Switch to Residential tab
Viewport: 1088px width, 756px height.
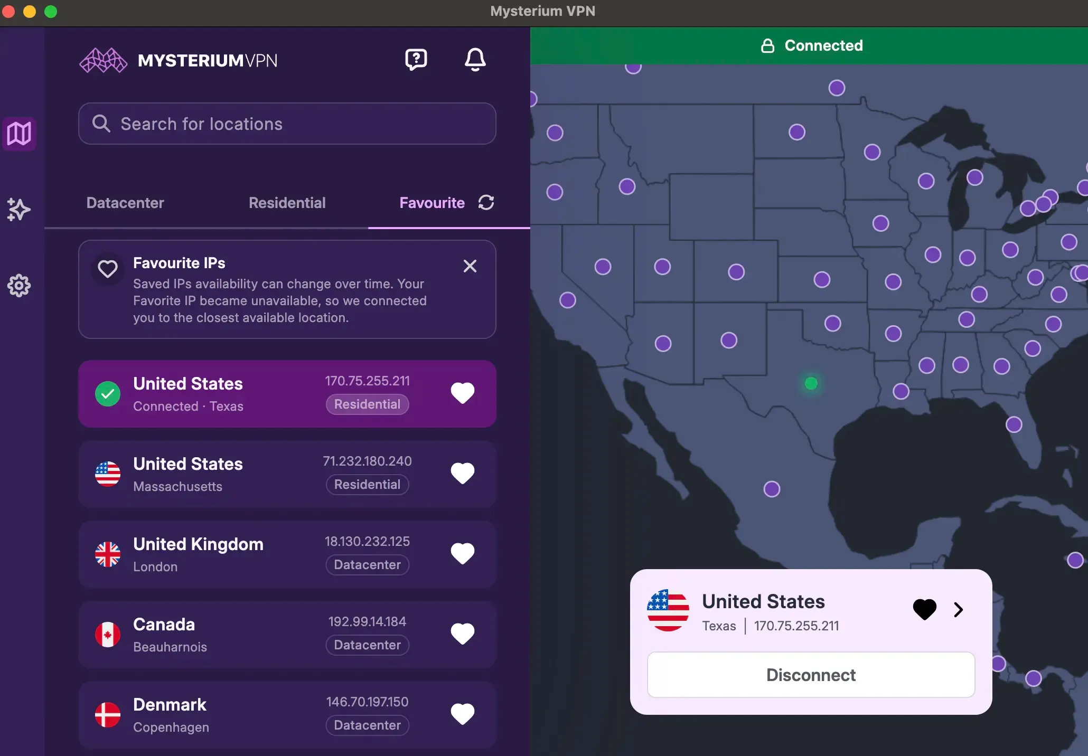(287, 203)
